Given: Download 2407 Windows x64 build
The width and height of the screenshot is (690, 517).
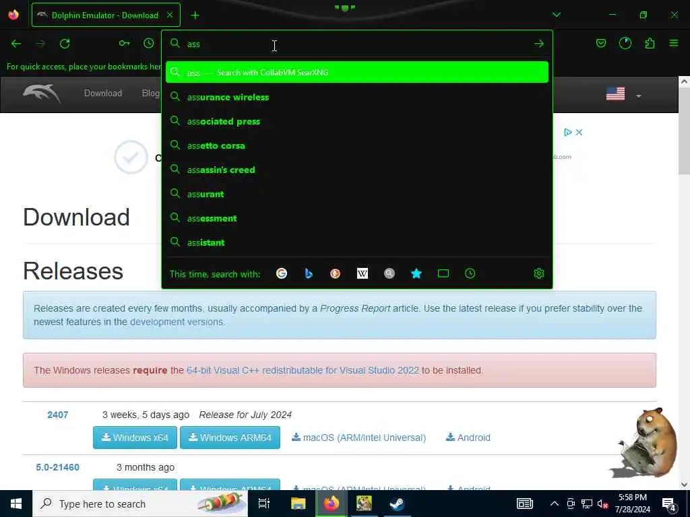Looking at the screenshot, I should [x=135, y=438].
